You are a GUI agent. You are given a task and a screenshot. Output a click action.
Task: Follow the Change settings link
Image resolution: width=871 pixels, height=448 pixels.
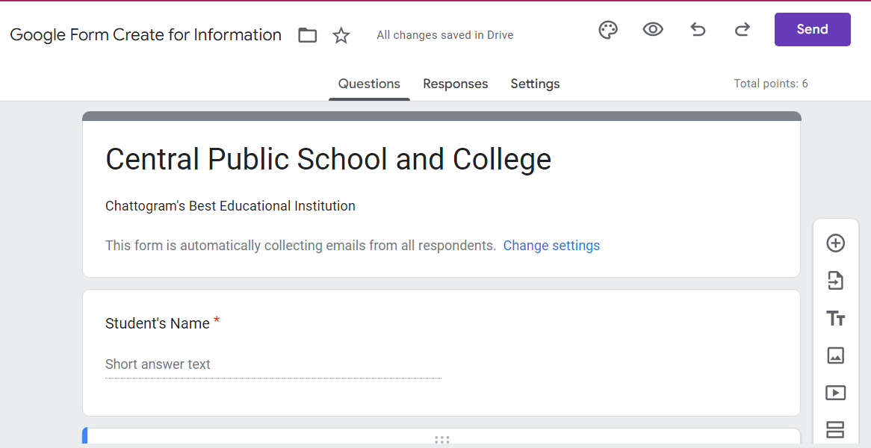pos(551,246)
